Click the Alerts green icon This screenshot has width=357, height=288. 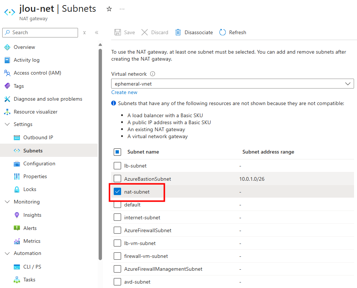[x=17, y=228]
